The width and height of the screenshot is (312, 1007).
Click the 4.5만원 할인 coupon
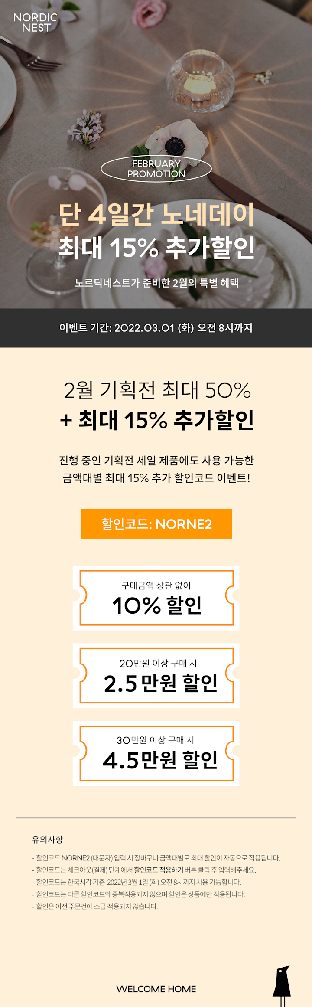pos(156,754)
